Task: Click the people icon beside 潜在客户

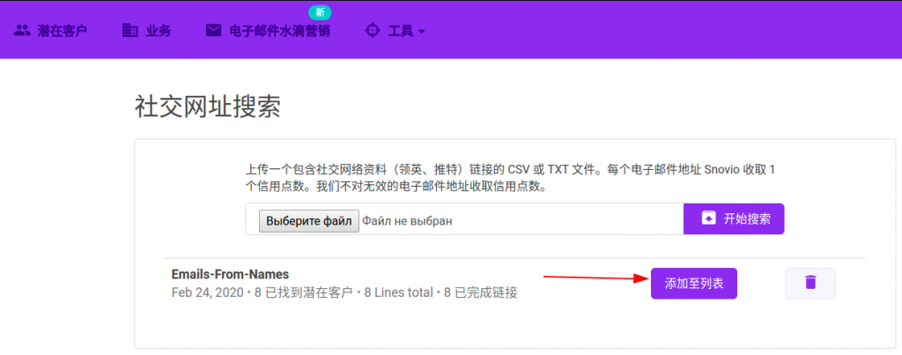Action: (22, 31)
